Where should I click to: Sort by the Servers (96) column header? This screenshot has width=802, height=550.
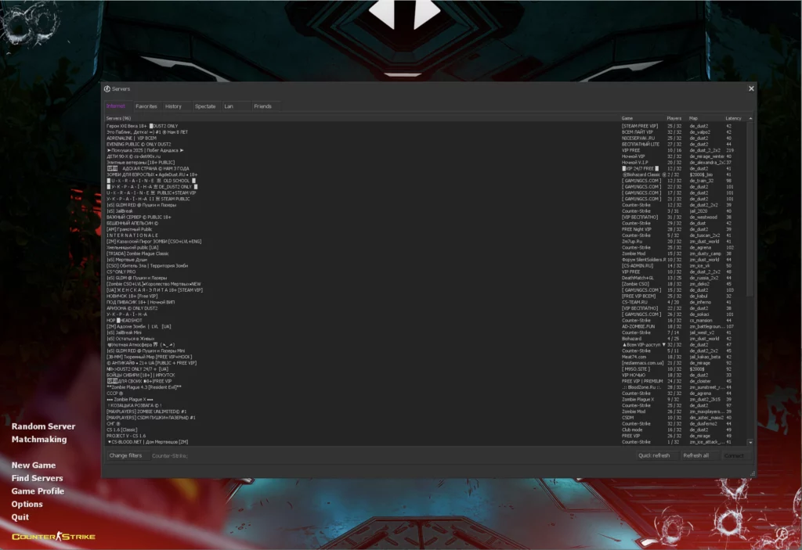[x=362, y=119]
